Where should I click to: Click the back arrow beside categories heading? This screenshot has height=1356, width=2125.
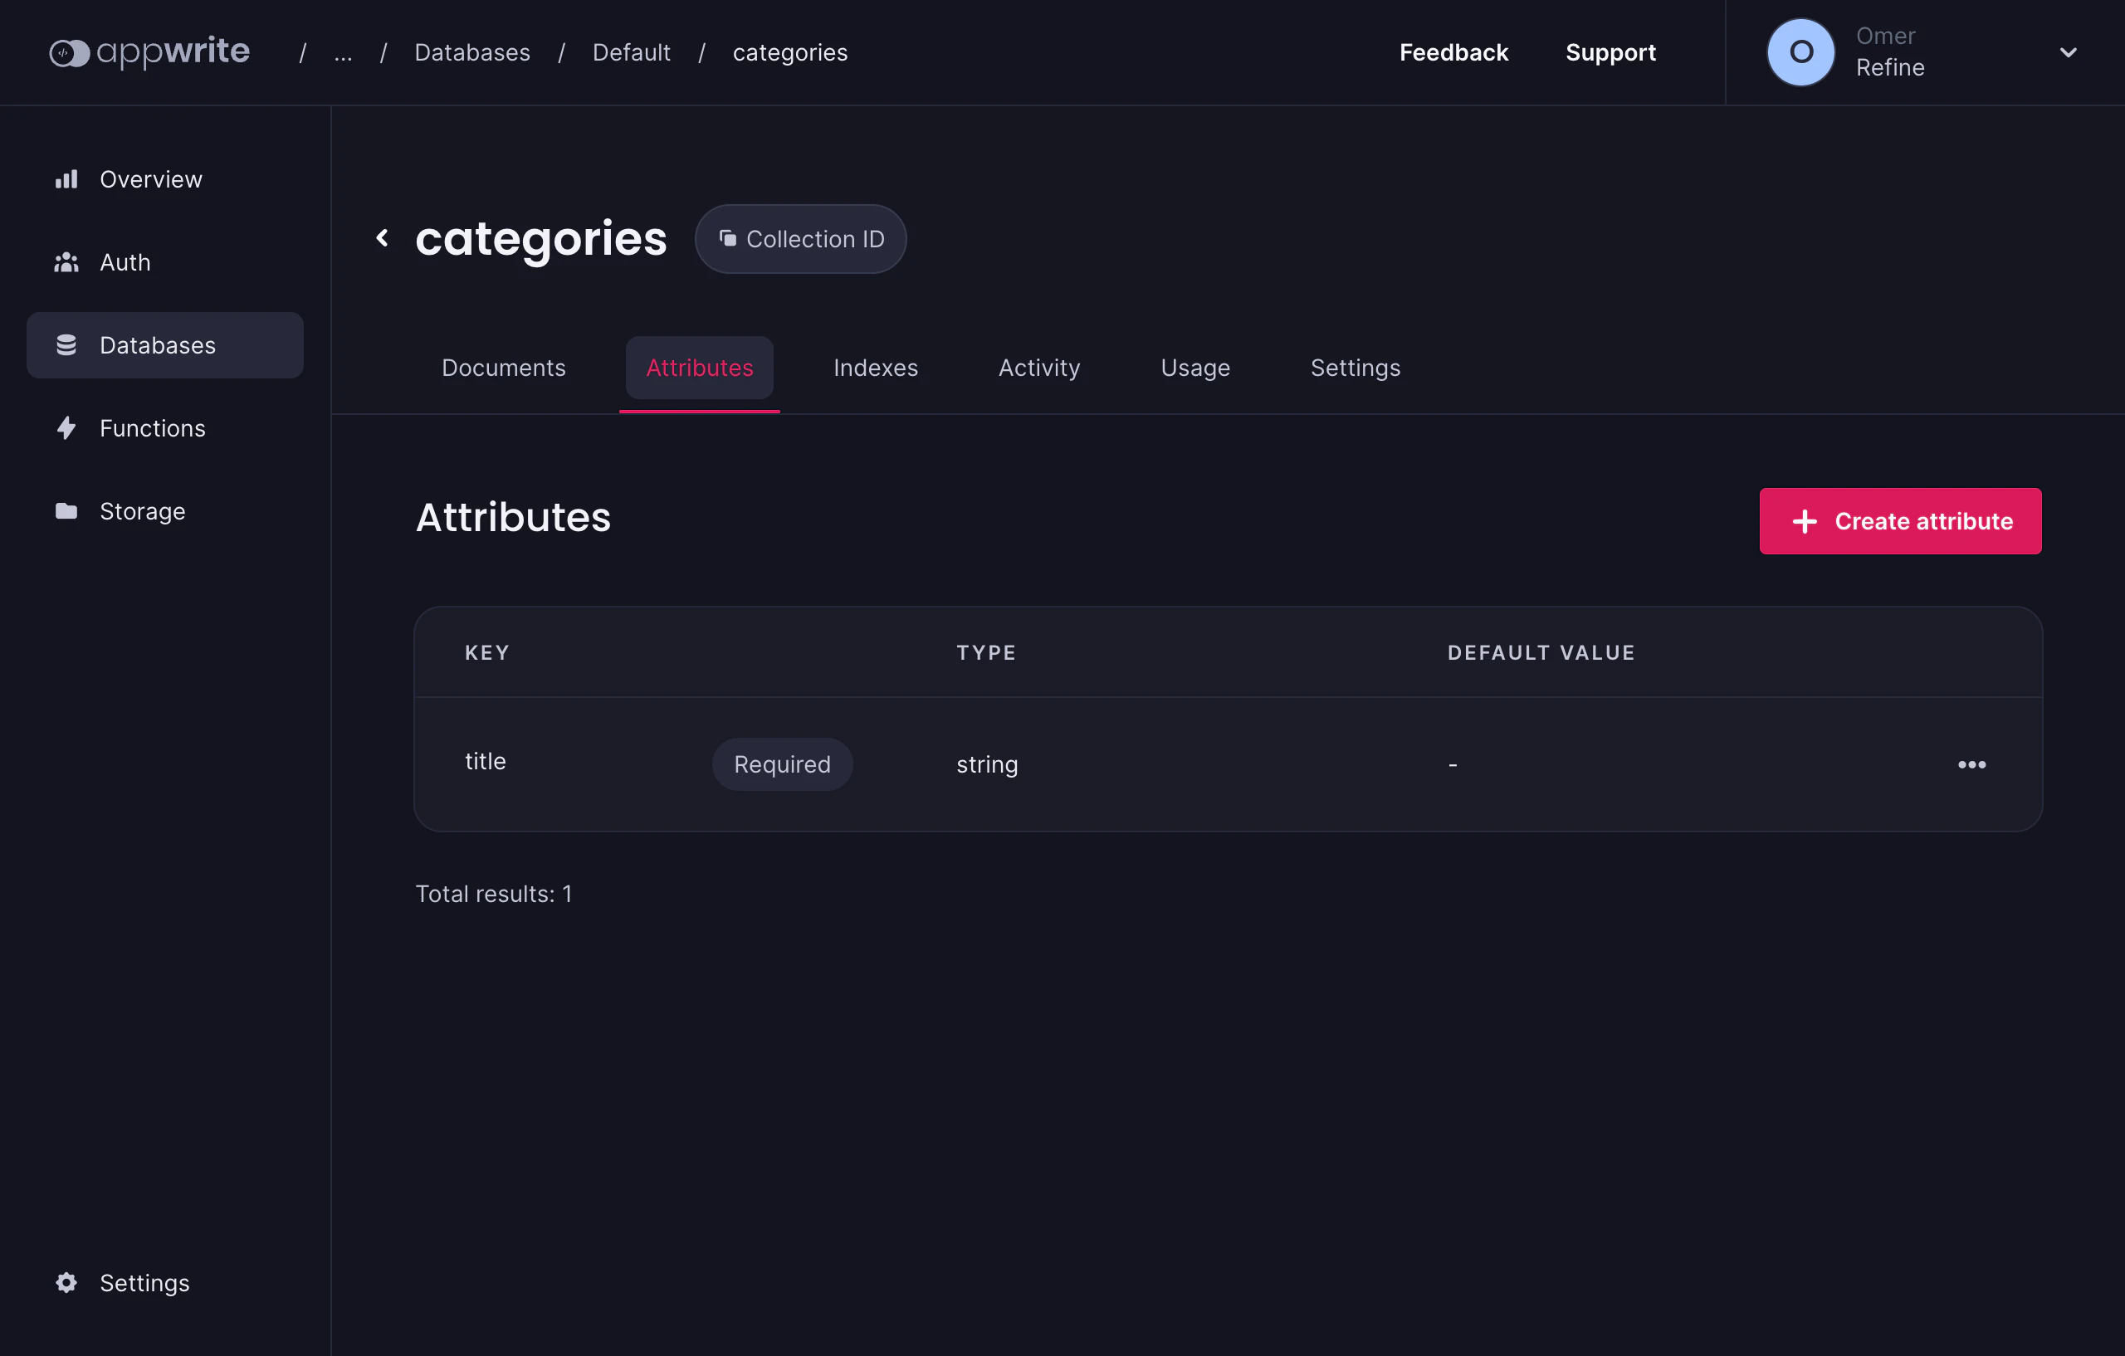click(x=383, y=238)
